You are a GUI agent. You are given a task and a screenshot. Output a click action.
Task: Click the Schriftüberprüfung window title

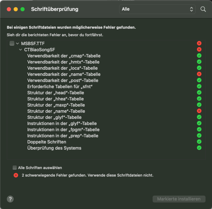tap(55, 9)
